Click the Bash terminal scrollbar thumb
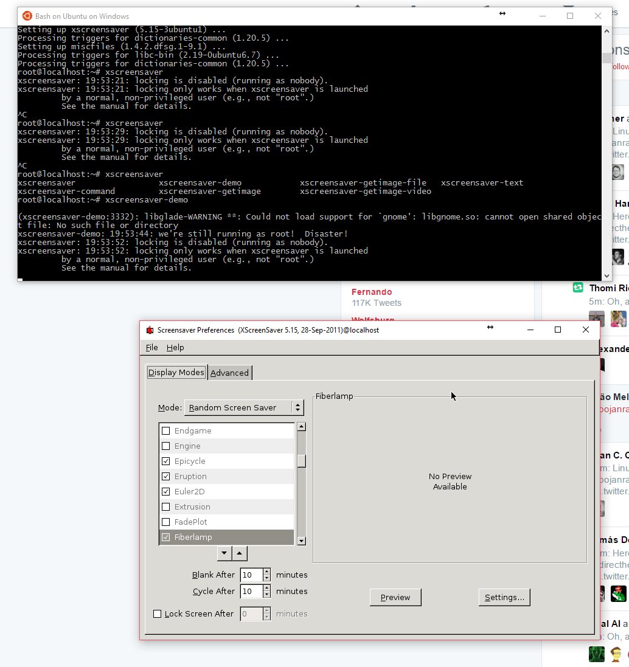This screenshot has height=667, width=629. click(607, 58)
